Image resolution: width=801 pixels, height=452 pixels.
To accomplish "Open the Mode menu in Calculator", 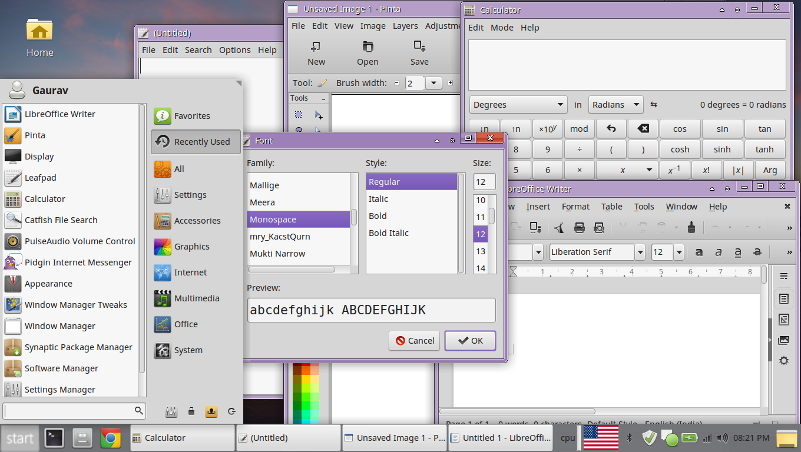I will point(502,28).
